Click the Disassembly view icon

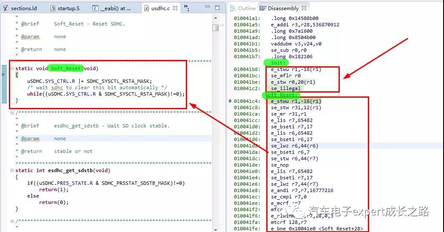[x=262, y=8]
